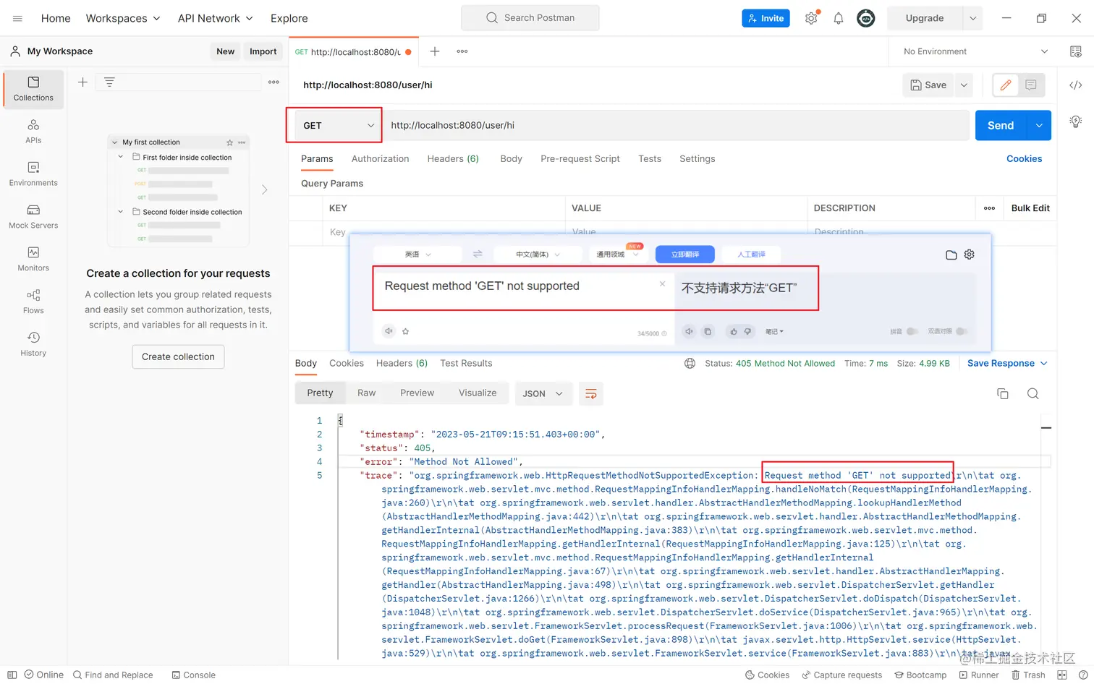Open translator source language 英语 dropdown
This screenshot has width=1094, height=684.
point(417,255)
